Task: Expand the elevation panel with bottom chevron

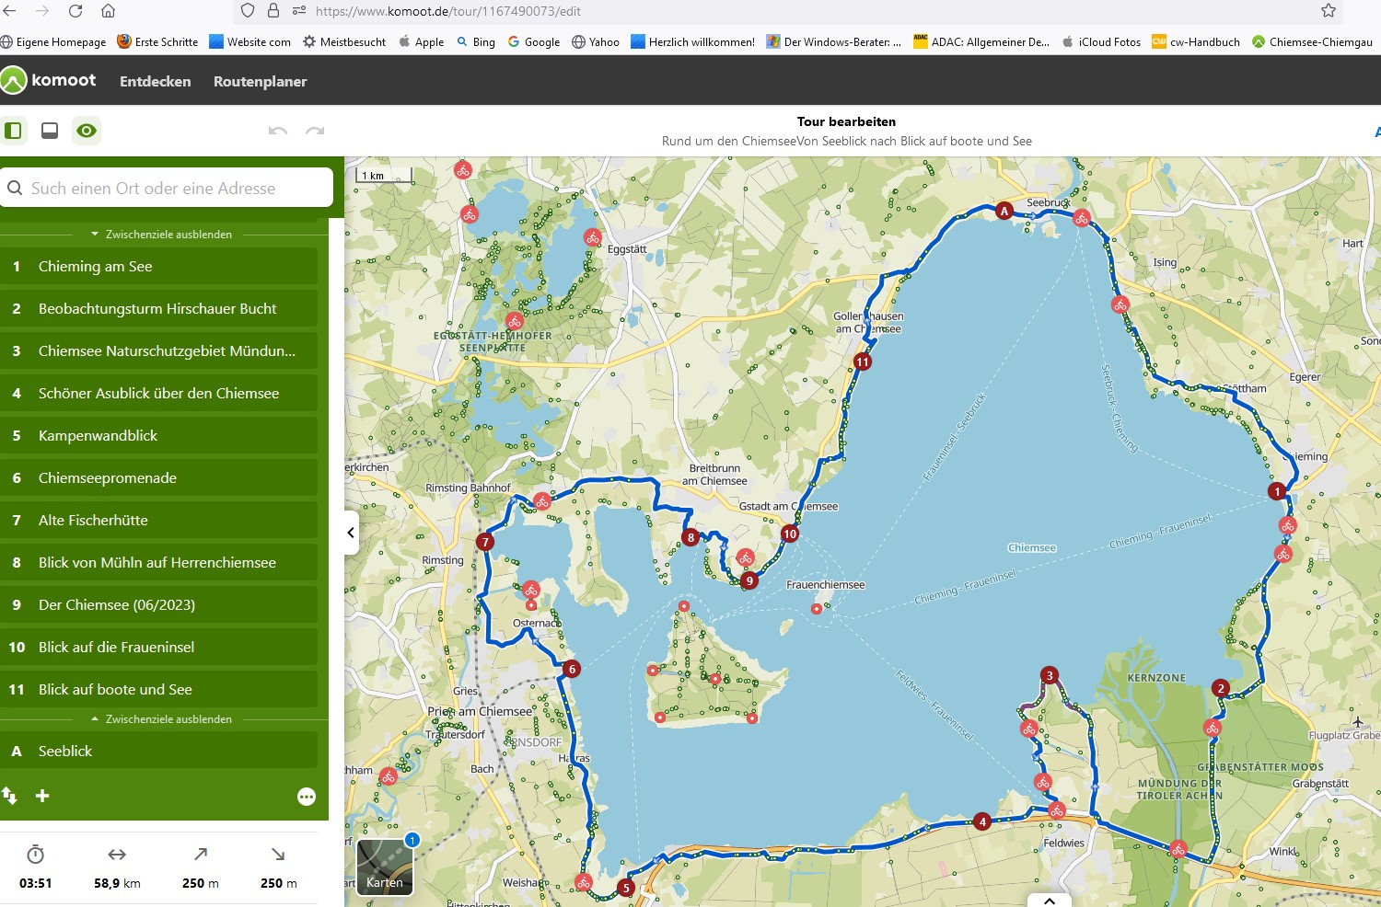Action: pos(1050,900)
